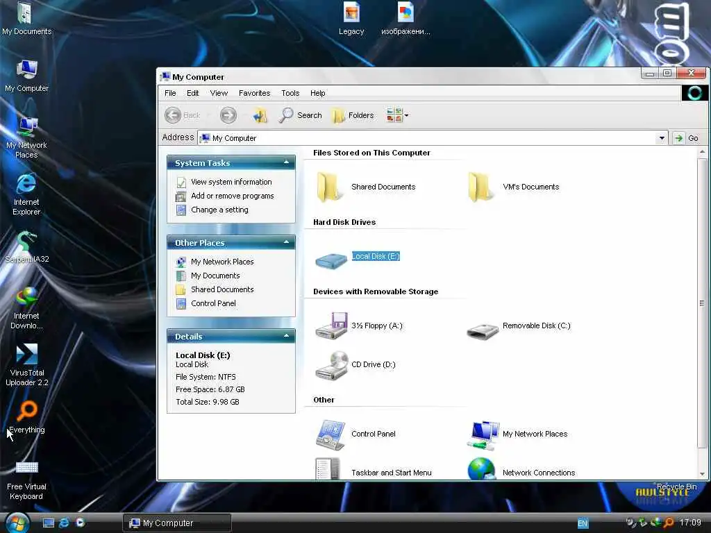Launch media player from quick launch
Screen dimensions: 711x533
point(81,523)
